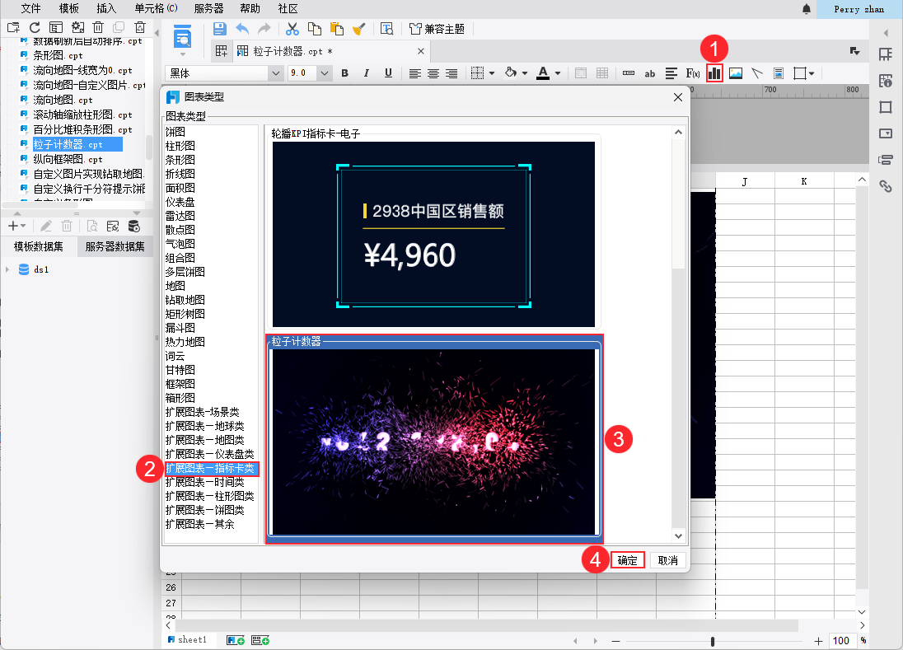Open the fill background color dropdown
This screenshot has width=903, height=650.
click(x=525, y=73)
